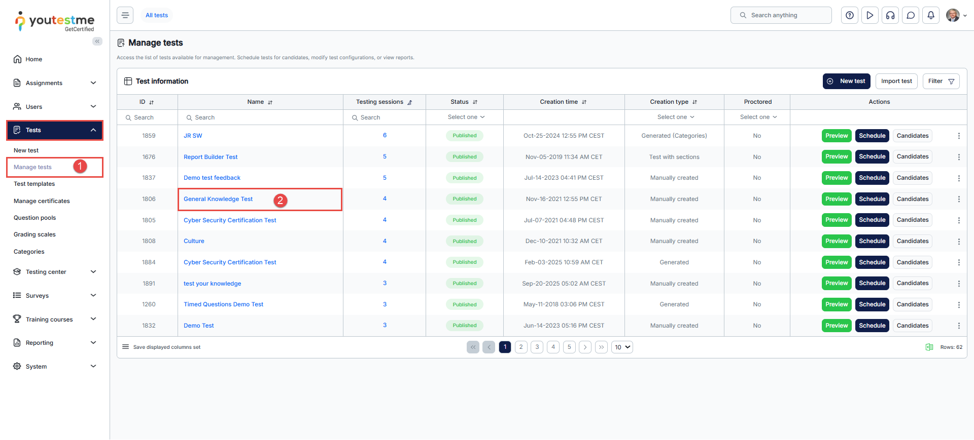
Task: Open Question pools in the sidebar
Action: coord(34,218)
